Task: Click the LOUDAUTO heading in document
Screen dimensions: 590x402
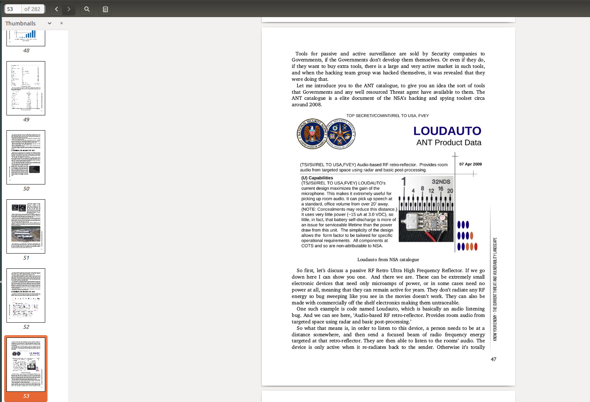Action: pyautogui.click(x=447, y=131)
